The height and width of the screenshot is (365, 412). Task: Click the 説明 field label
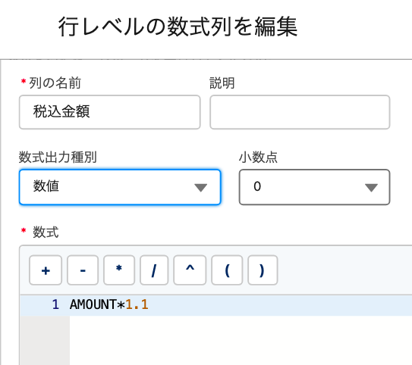click(x=222, y=83)
